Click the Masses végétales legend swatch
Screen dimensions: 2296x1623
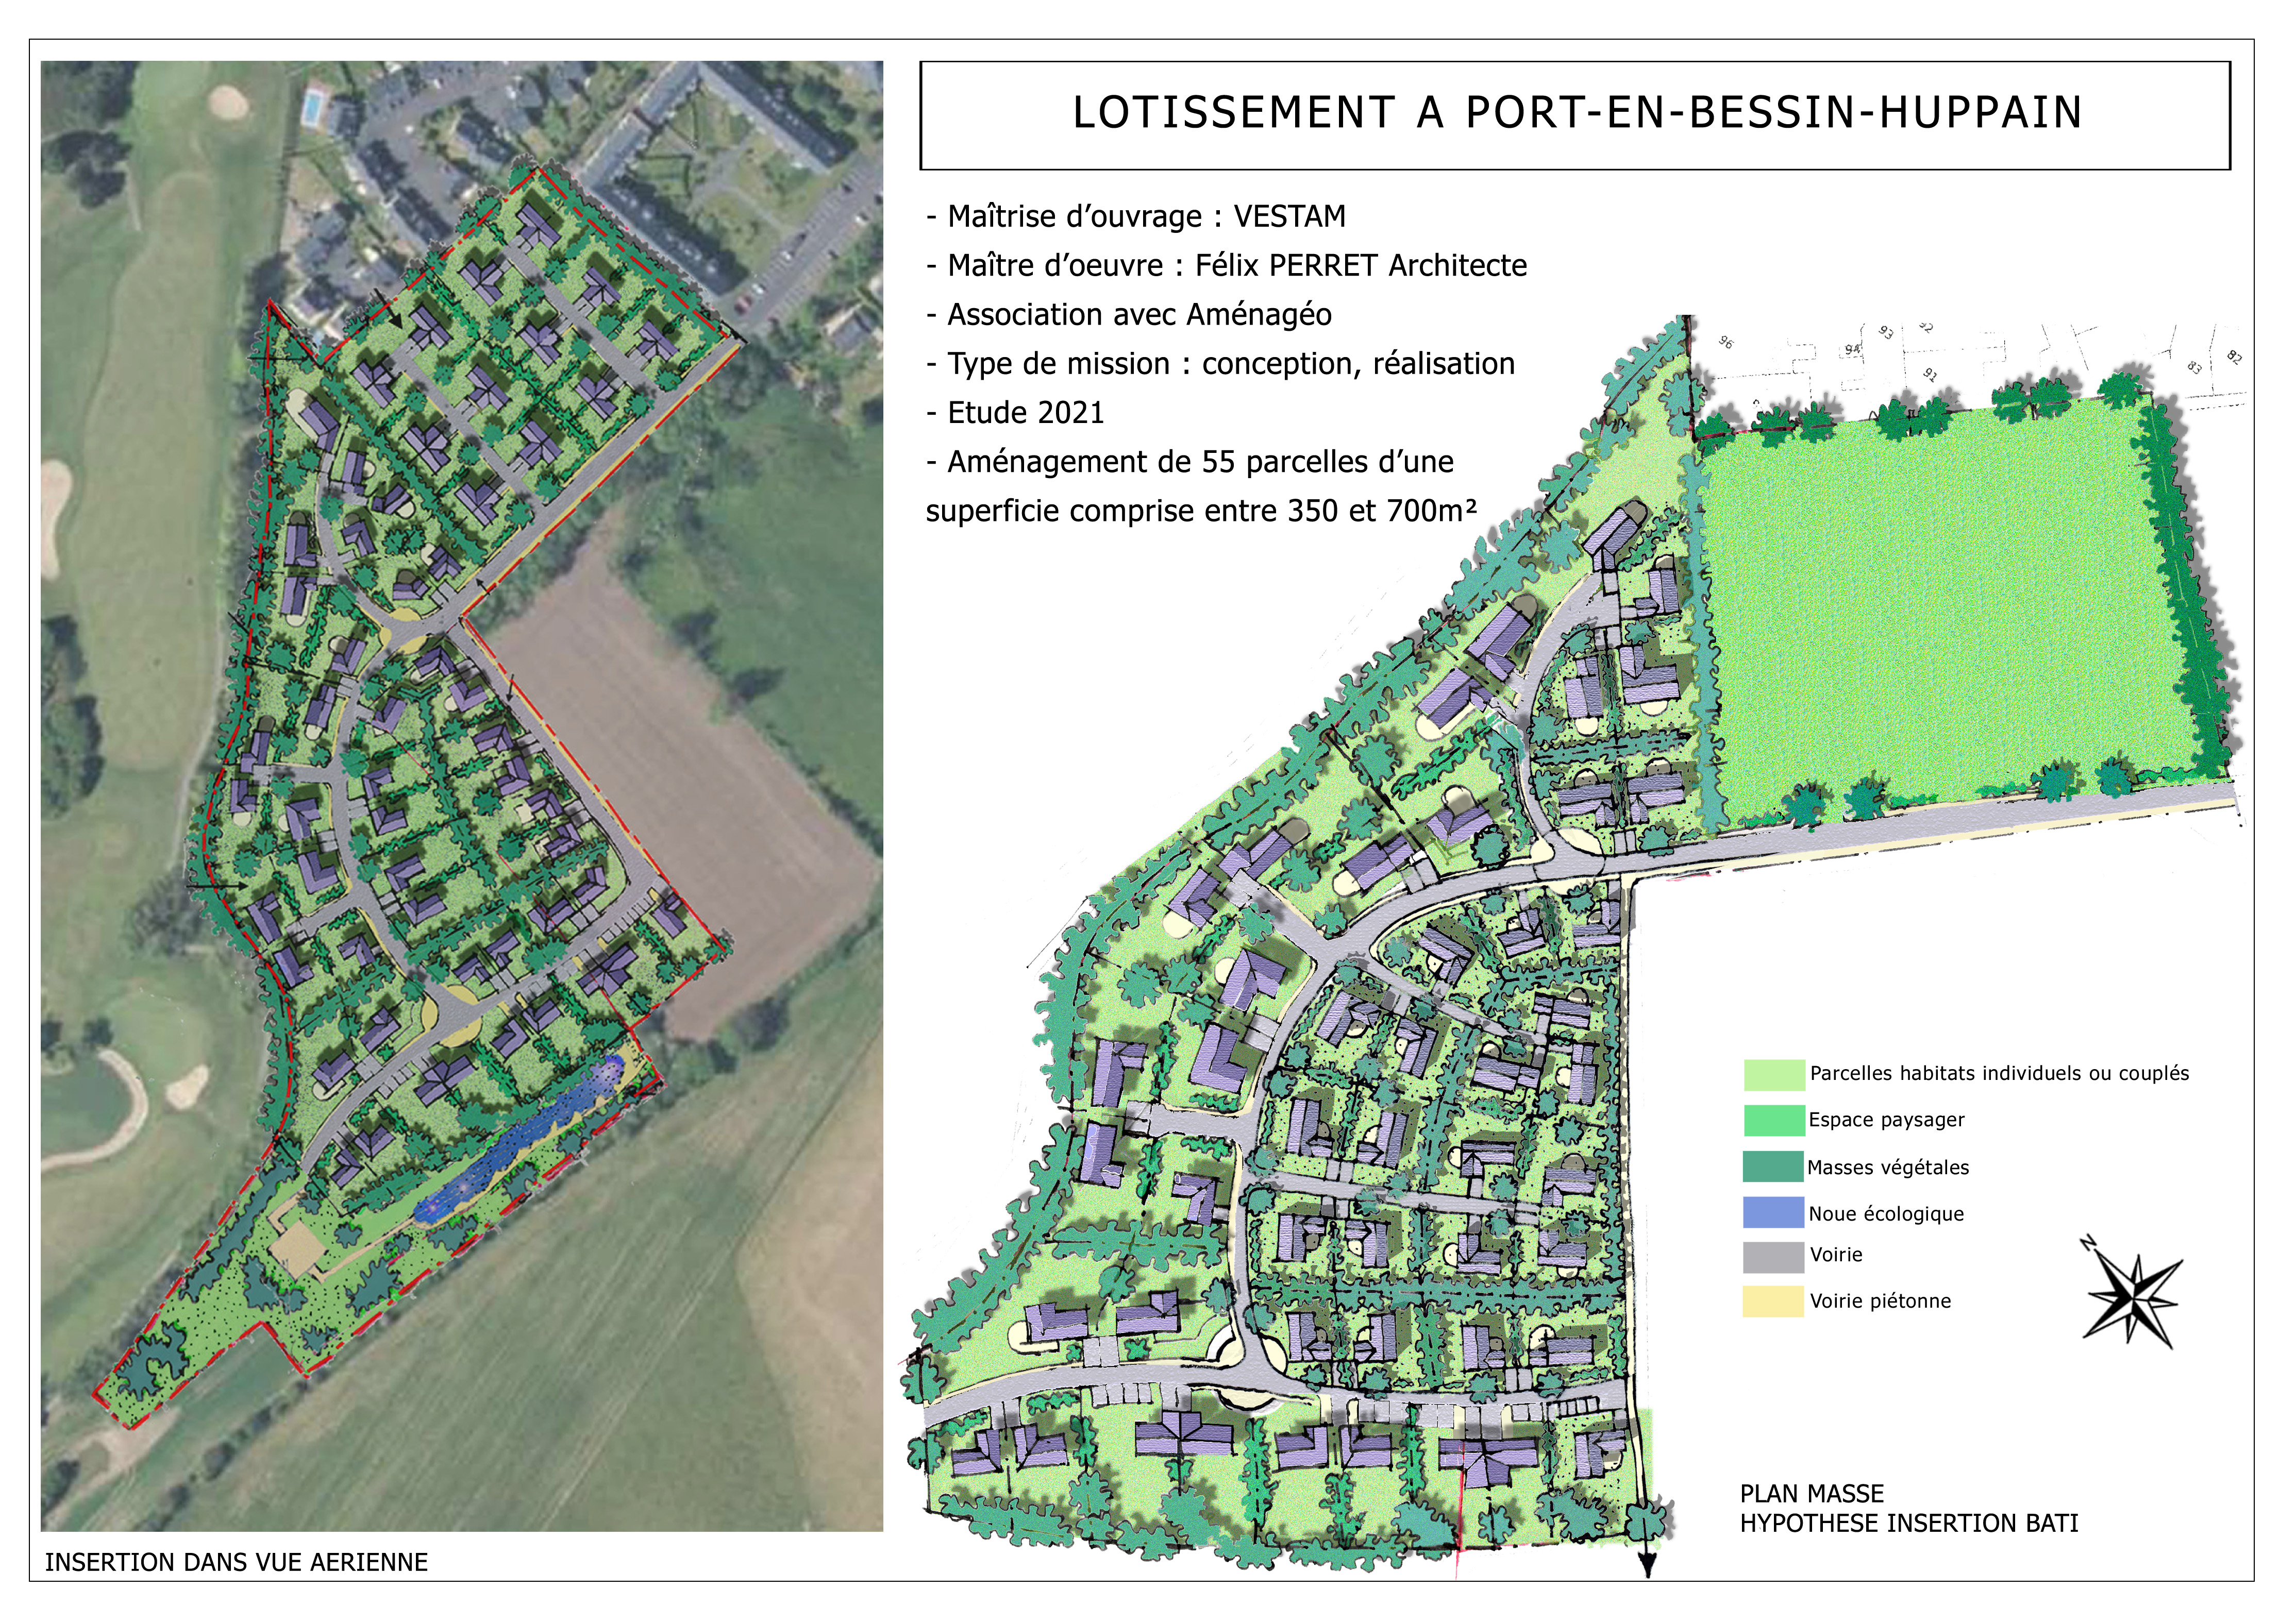[x=1773, y=1168]
